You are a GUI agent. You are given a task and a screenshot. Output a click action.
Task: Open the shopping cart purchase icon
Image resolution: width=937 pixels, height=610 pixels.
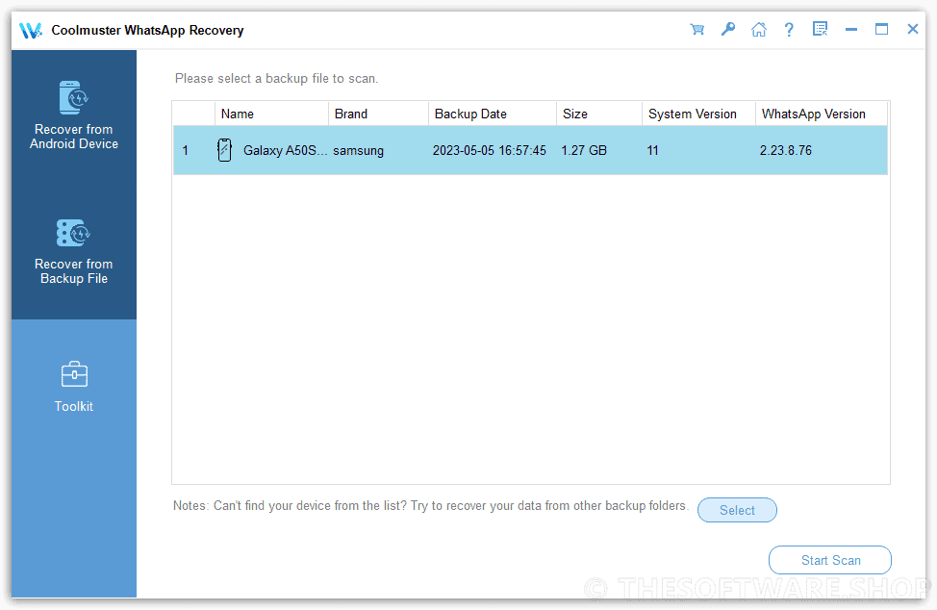pos(696,29)
